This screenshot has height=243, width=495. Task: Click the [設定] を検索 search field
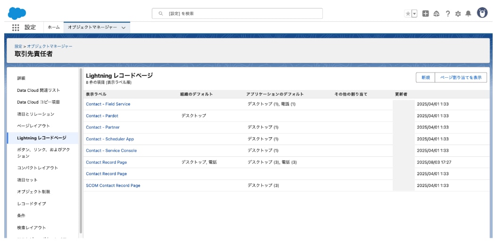point(237,14)
